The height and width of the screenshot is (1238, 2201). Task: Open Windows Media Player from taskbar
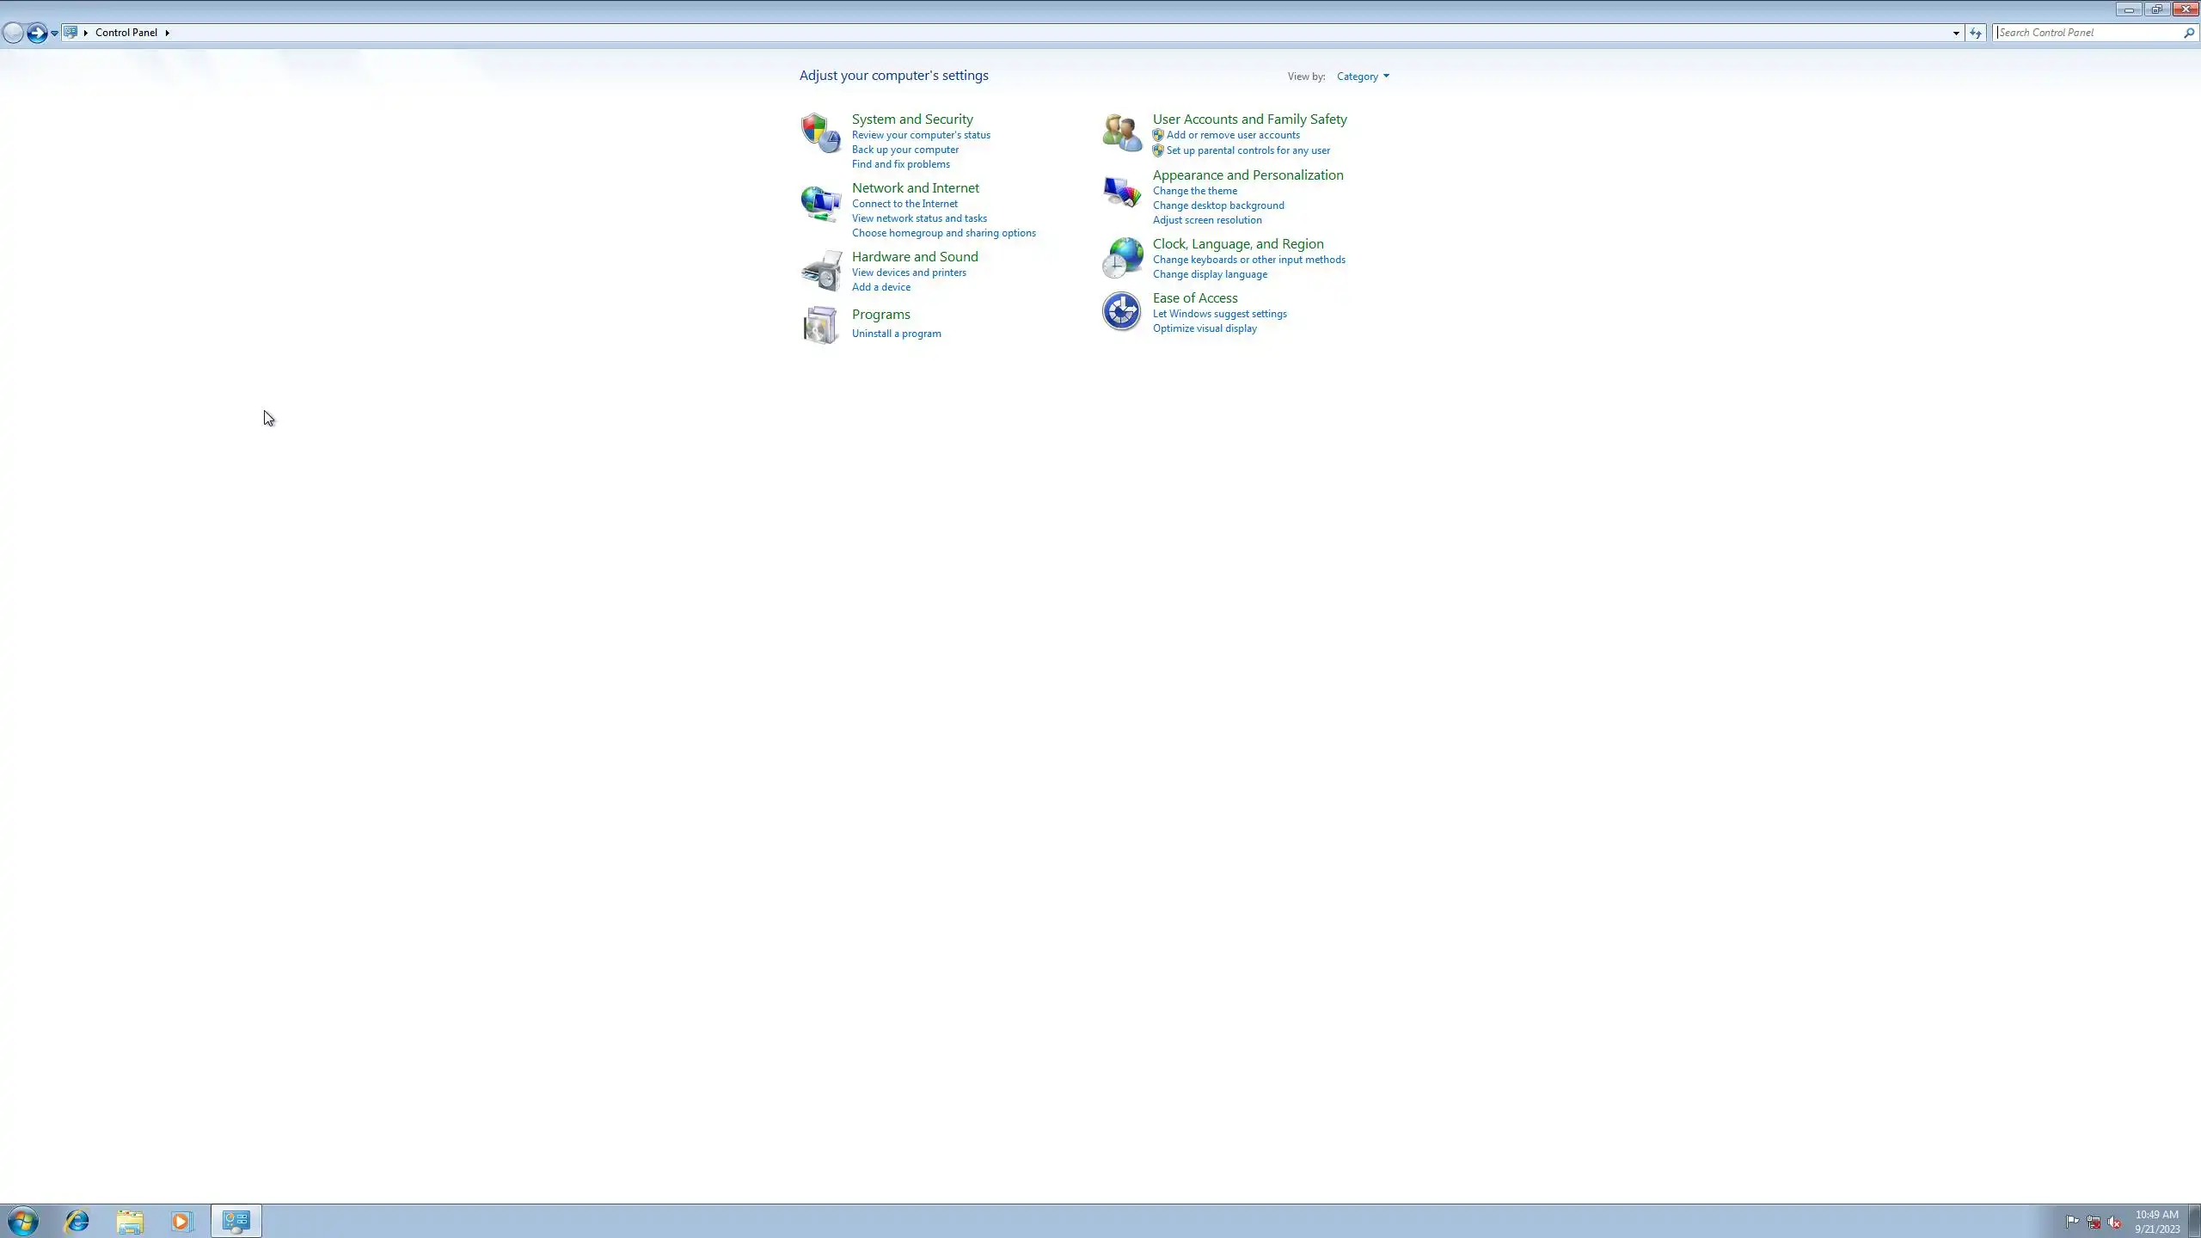click(x=181, y=1221)
